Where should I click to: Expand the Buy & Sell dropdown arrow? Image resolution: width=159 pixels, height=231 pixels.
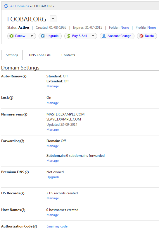click(x=93, y=36)
